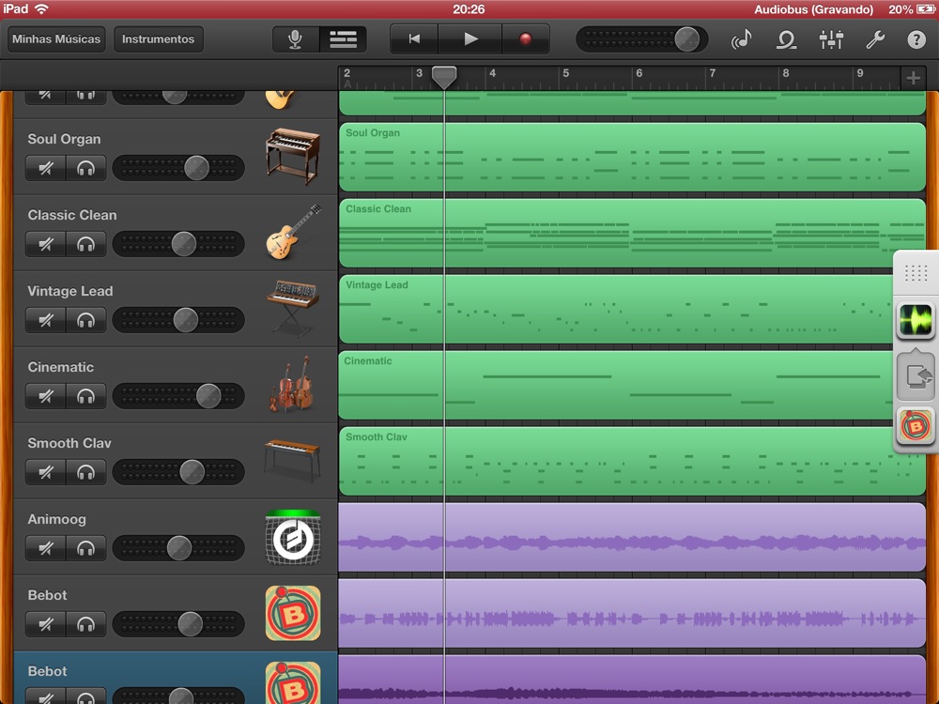Mute the Cinematic track
The image size is (939, 704).
[x=45, y=396]
